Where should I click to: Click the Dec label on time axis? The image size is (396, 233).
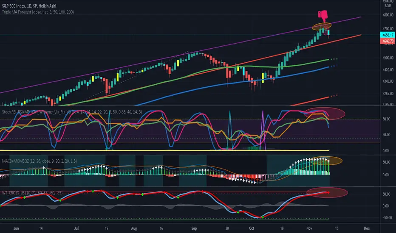(367, 228)
